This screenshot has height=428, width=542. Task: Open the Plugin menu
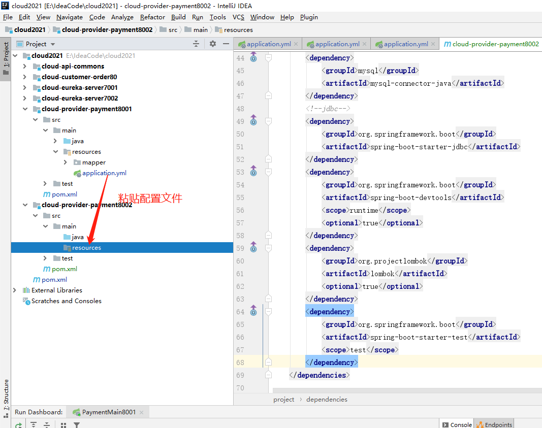click(309, 17)
